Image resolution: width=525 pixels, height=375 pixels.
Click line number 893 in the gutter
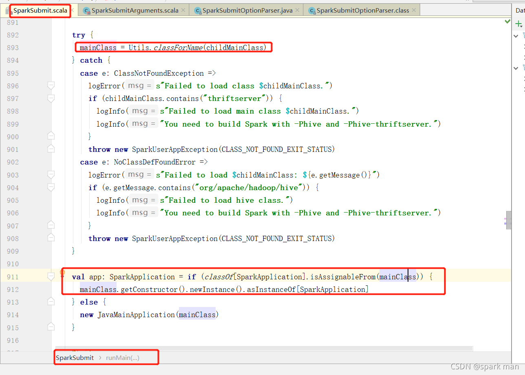point(13,48)
